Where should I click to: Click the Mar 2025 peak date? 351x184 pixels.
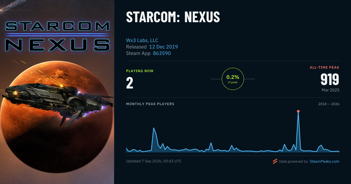[x=331, y=90]
